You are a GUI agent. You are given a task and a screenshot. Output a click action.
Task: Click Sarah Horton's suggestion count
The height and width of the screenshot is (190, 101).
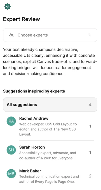tap(90, 152)
